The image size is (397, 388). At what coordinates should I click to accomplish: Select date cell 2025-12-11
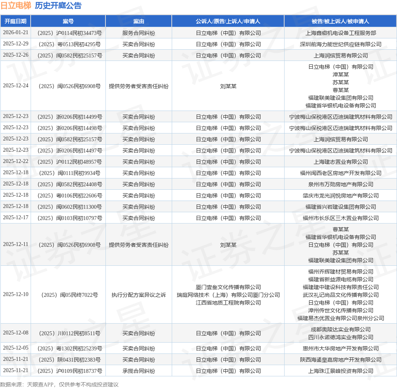coord(16,244)
